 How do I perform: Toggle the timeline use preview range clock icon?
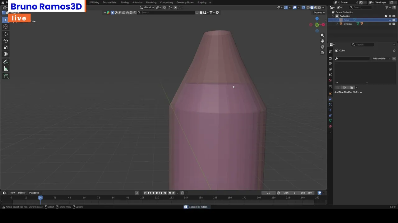(x=279, y=193)
